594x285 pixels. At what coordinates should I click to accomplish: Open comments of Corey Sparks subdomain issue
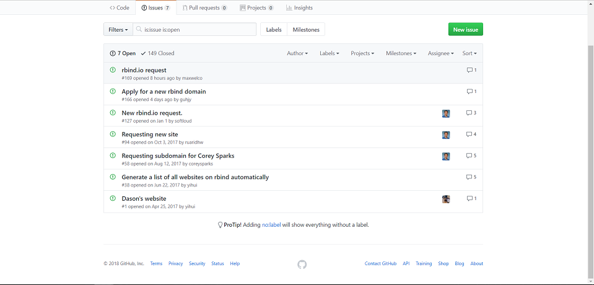pos(471,156)
